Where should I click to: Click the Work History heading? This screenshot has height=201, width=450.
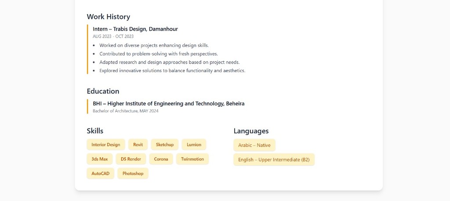pyautogui.click(x=109, y=17)
